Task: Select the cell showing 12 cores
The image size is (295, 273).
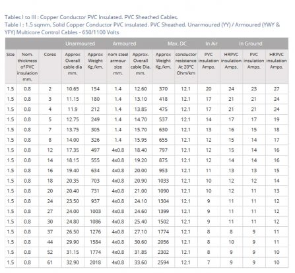Action: click(50, 150)
